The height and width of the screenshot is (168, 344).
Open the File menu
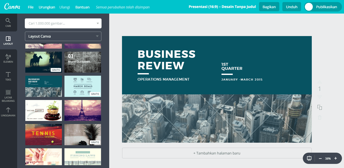click(x=30, y=7)
